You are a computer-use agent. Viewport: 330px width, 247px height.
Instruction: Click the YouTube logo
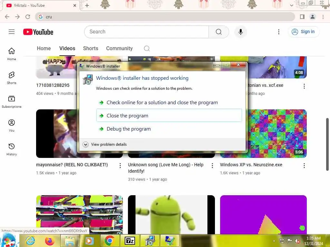[38, 32]
